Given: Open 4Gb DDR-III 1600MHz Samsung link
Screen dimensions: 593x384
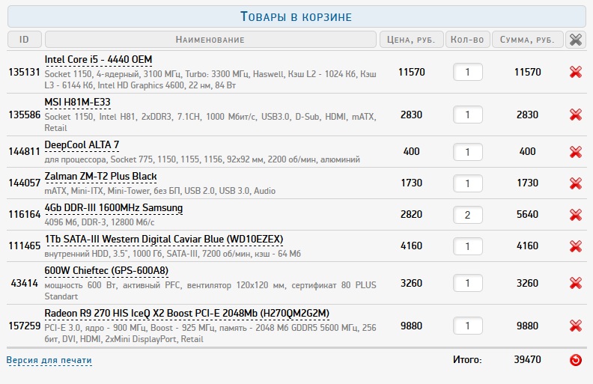Looking at the screenshot, I should 114,208.
